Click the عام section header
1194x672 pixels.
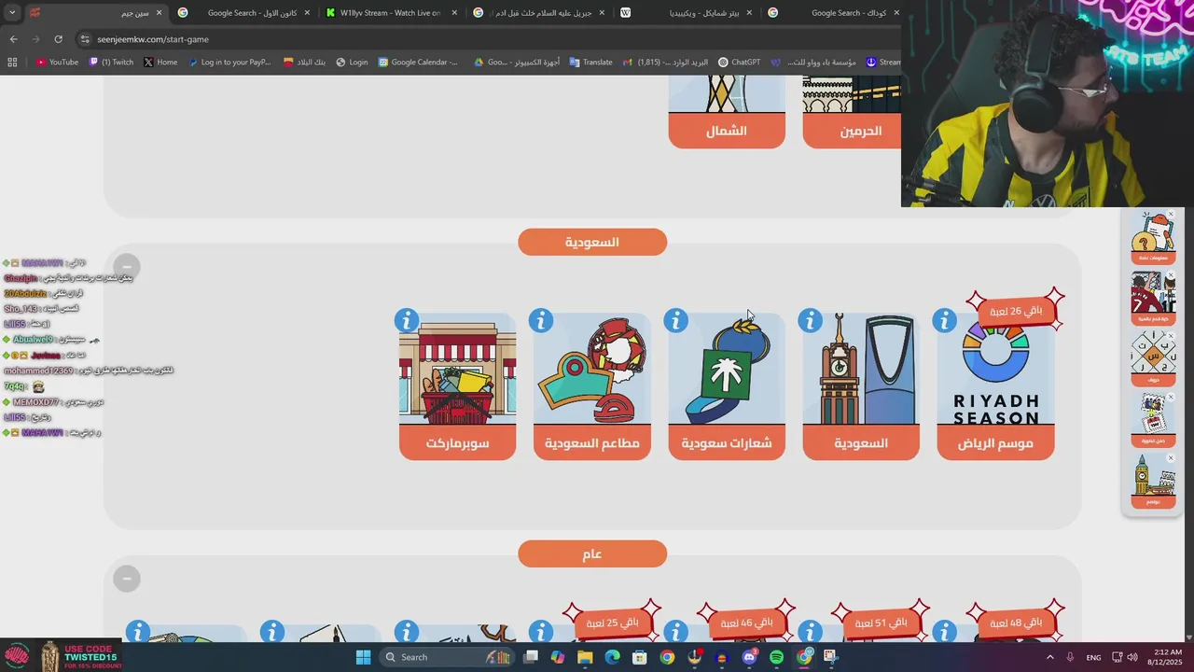coord(592,553)
